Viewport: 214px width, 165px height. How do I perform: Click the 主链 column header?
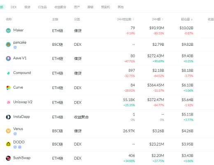[x=55, y=19]
